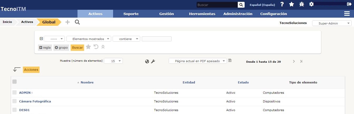Expand the 'contiene' search operator dropdown
Viewport: 354px width, 114px height.
click(126, 39)
